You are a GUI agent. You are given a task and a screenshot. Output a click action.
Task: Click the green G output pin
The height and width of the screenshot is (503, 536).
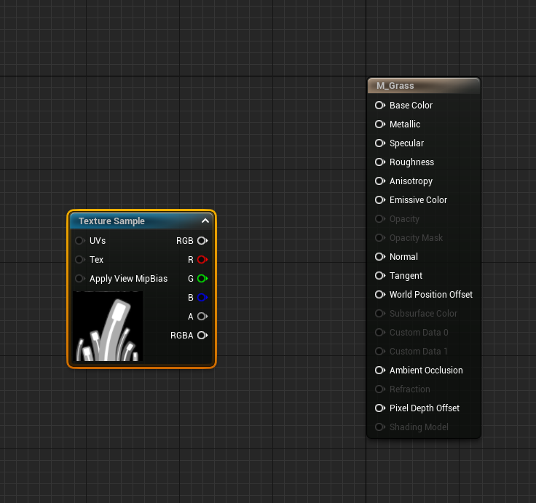[202, 279]
